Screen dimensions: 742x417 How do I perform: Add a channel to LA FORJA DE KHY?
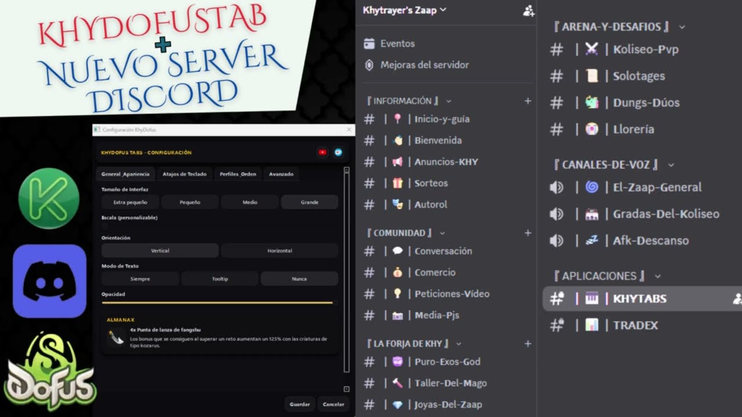pos(528,343)
